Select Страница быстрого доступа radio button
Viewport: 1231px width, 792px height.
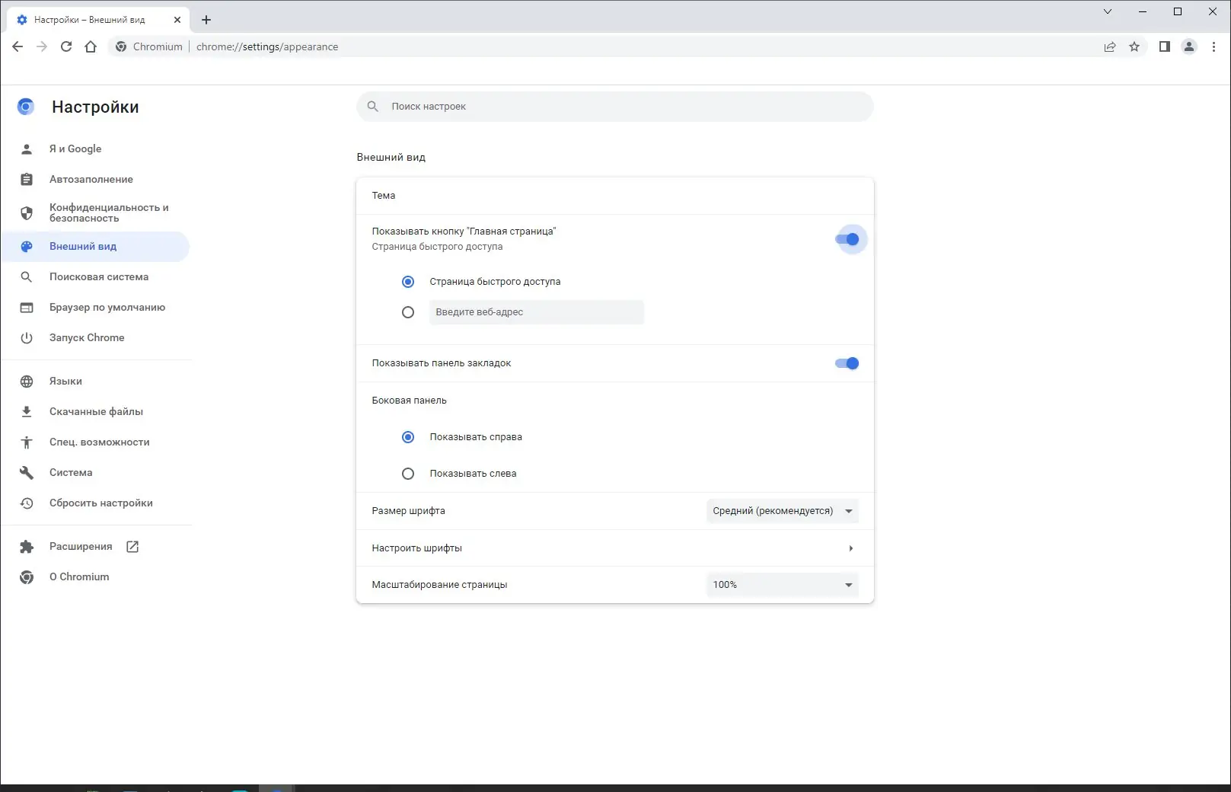408,282
